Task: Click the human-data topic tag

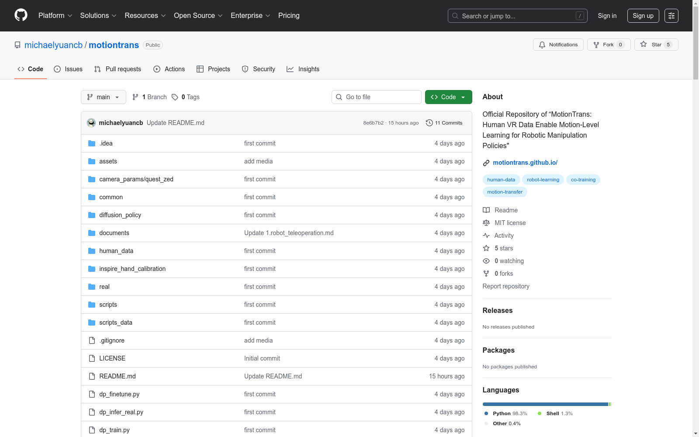Action: pos(501,180)
